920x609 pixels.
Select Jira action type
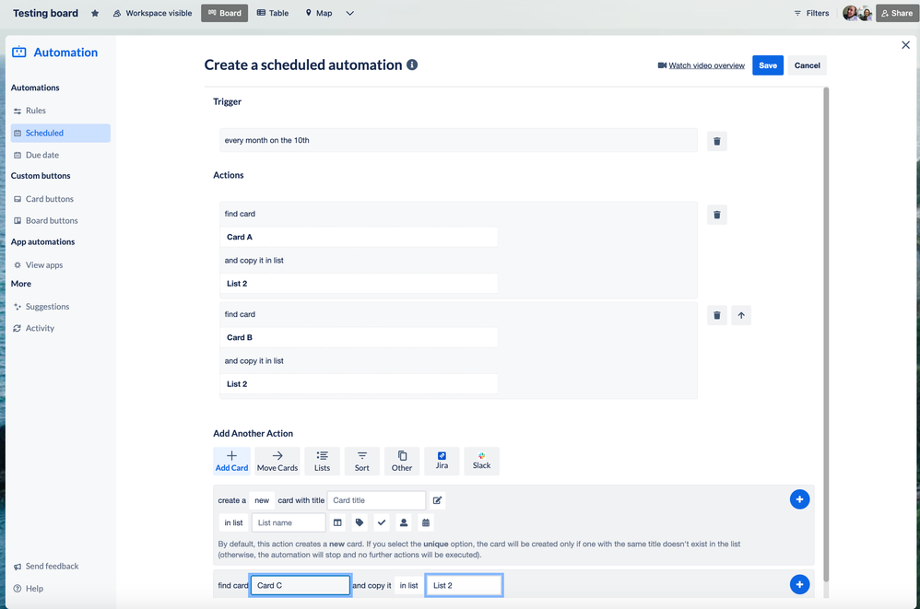442,461
